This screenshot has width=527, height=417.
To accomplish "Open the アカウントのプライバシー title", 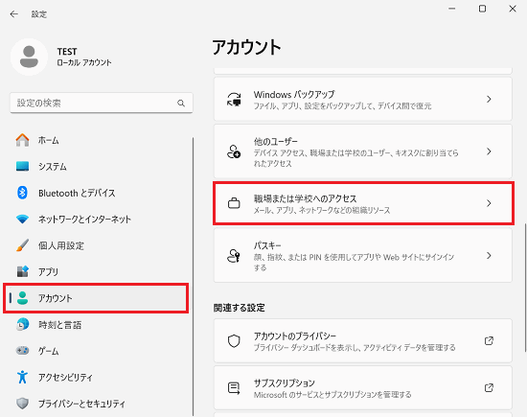I will pos(295,336).
